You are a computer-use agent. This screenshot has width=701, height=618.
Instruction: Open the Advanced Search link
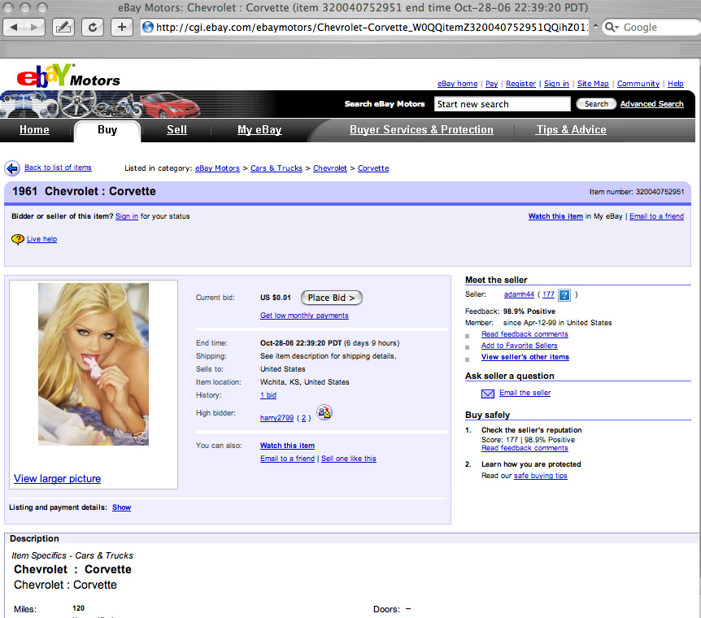point(651,104)
